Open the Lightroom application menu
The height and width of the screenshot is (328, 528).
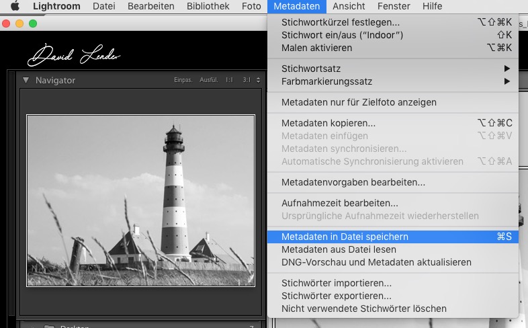point(56,6)
